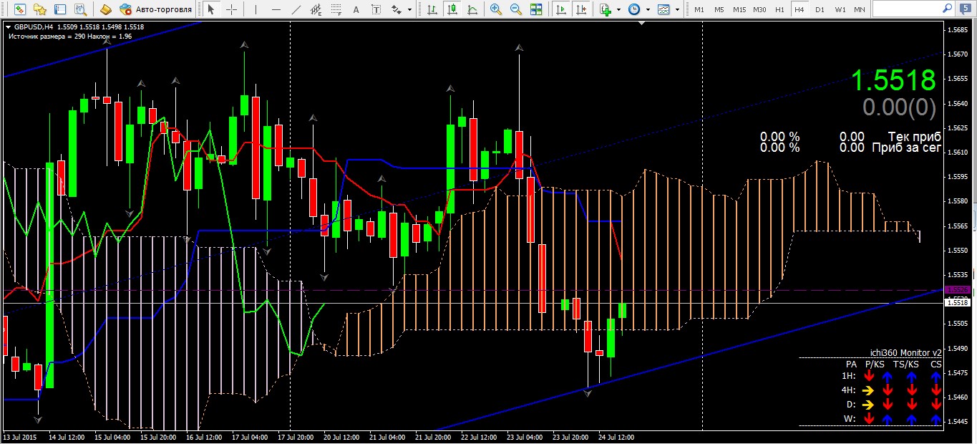Select the horizontal line drawing tool
Viewport: 977px width, 444px height.
(x=278, y=9)
